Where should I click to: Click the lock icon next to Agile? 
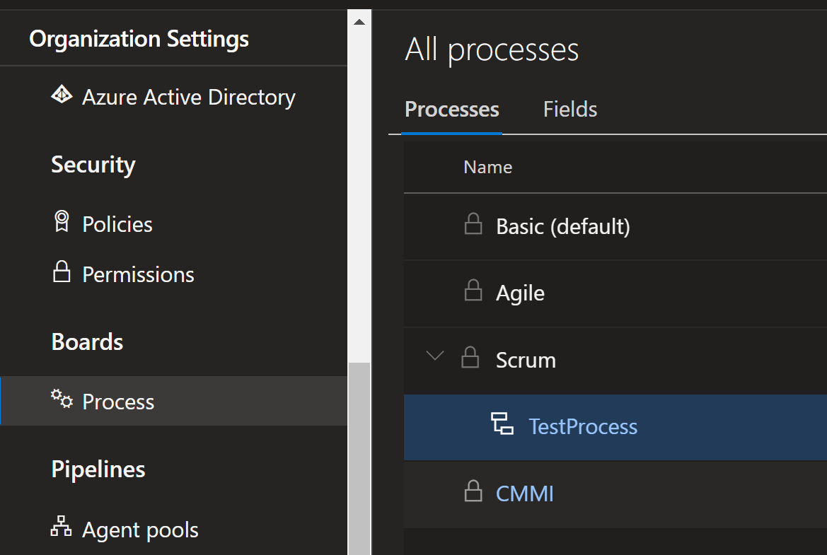(x=473, y=291)
